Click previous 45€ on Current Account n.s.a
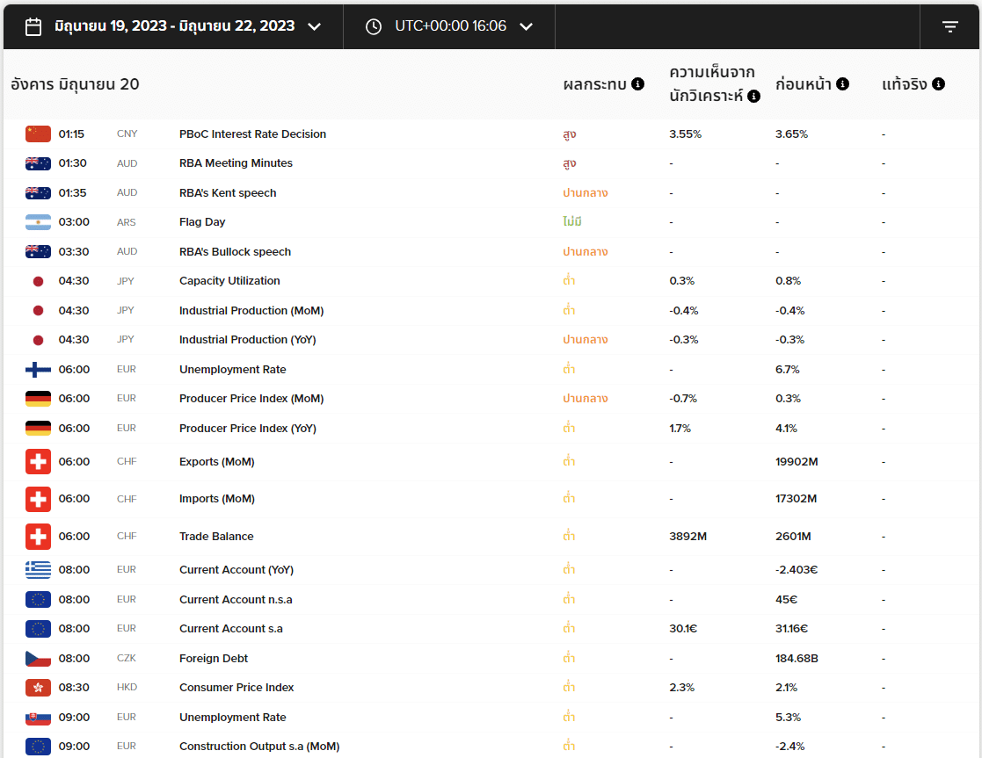Screen dimensions: 982x758 786,600
